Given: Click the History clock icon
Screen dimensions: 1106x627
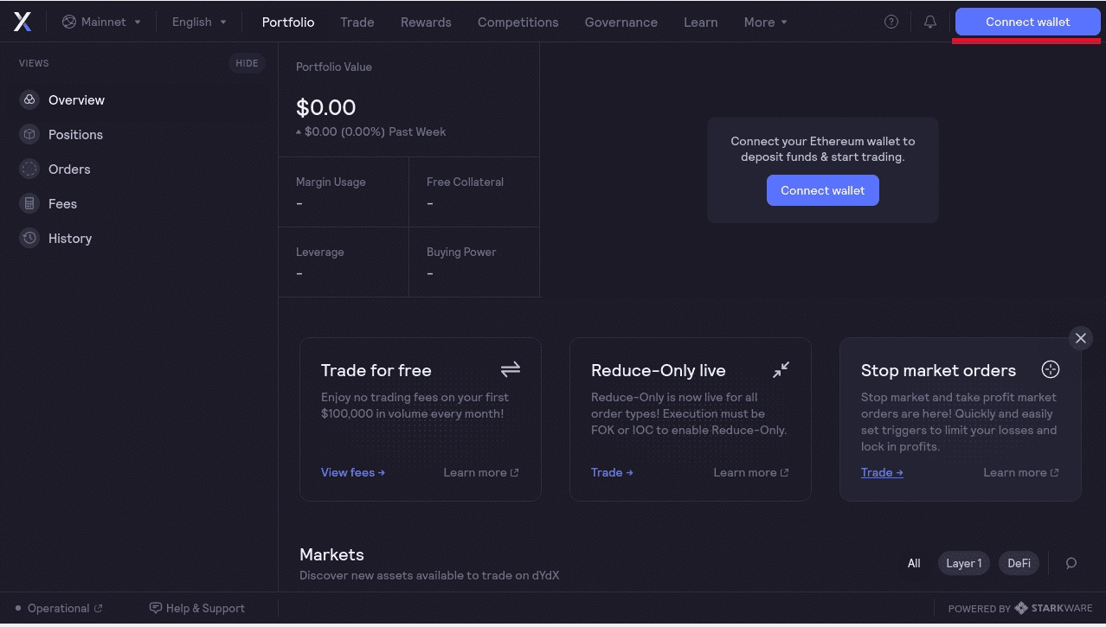Looking at the screenshot, I should [29, 238].
